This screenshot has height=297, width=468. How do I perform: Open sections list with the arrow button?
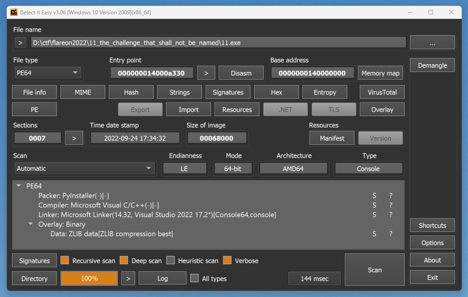click(x=74, y=138)
